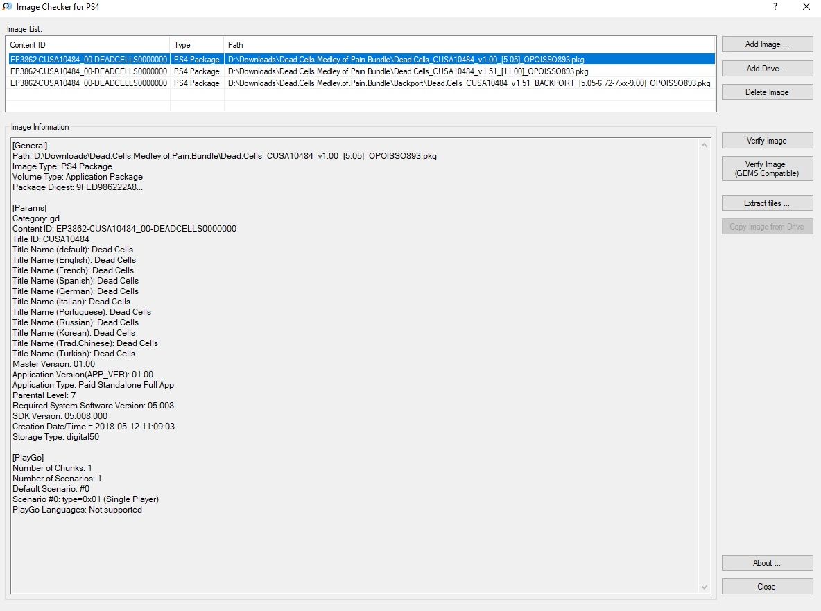Viewport: 821px width, 611px height.
Task: Click the Title Name (Trad.Chinese) line
Action: coord(85,343)
